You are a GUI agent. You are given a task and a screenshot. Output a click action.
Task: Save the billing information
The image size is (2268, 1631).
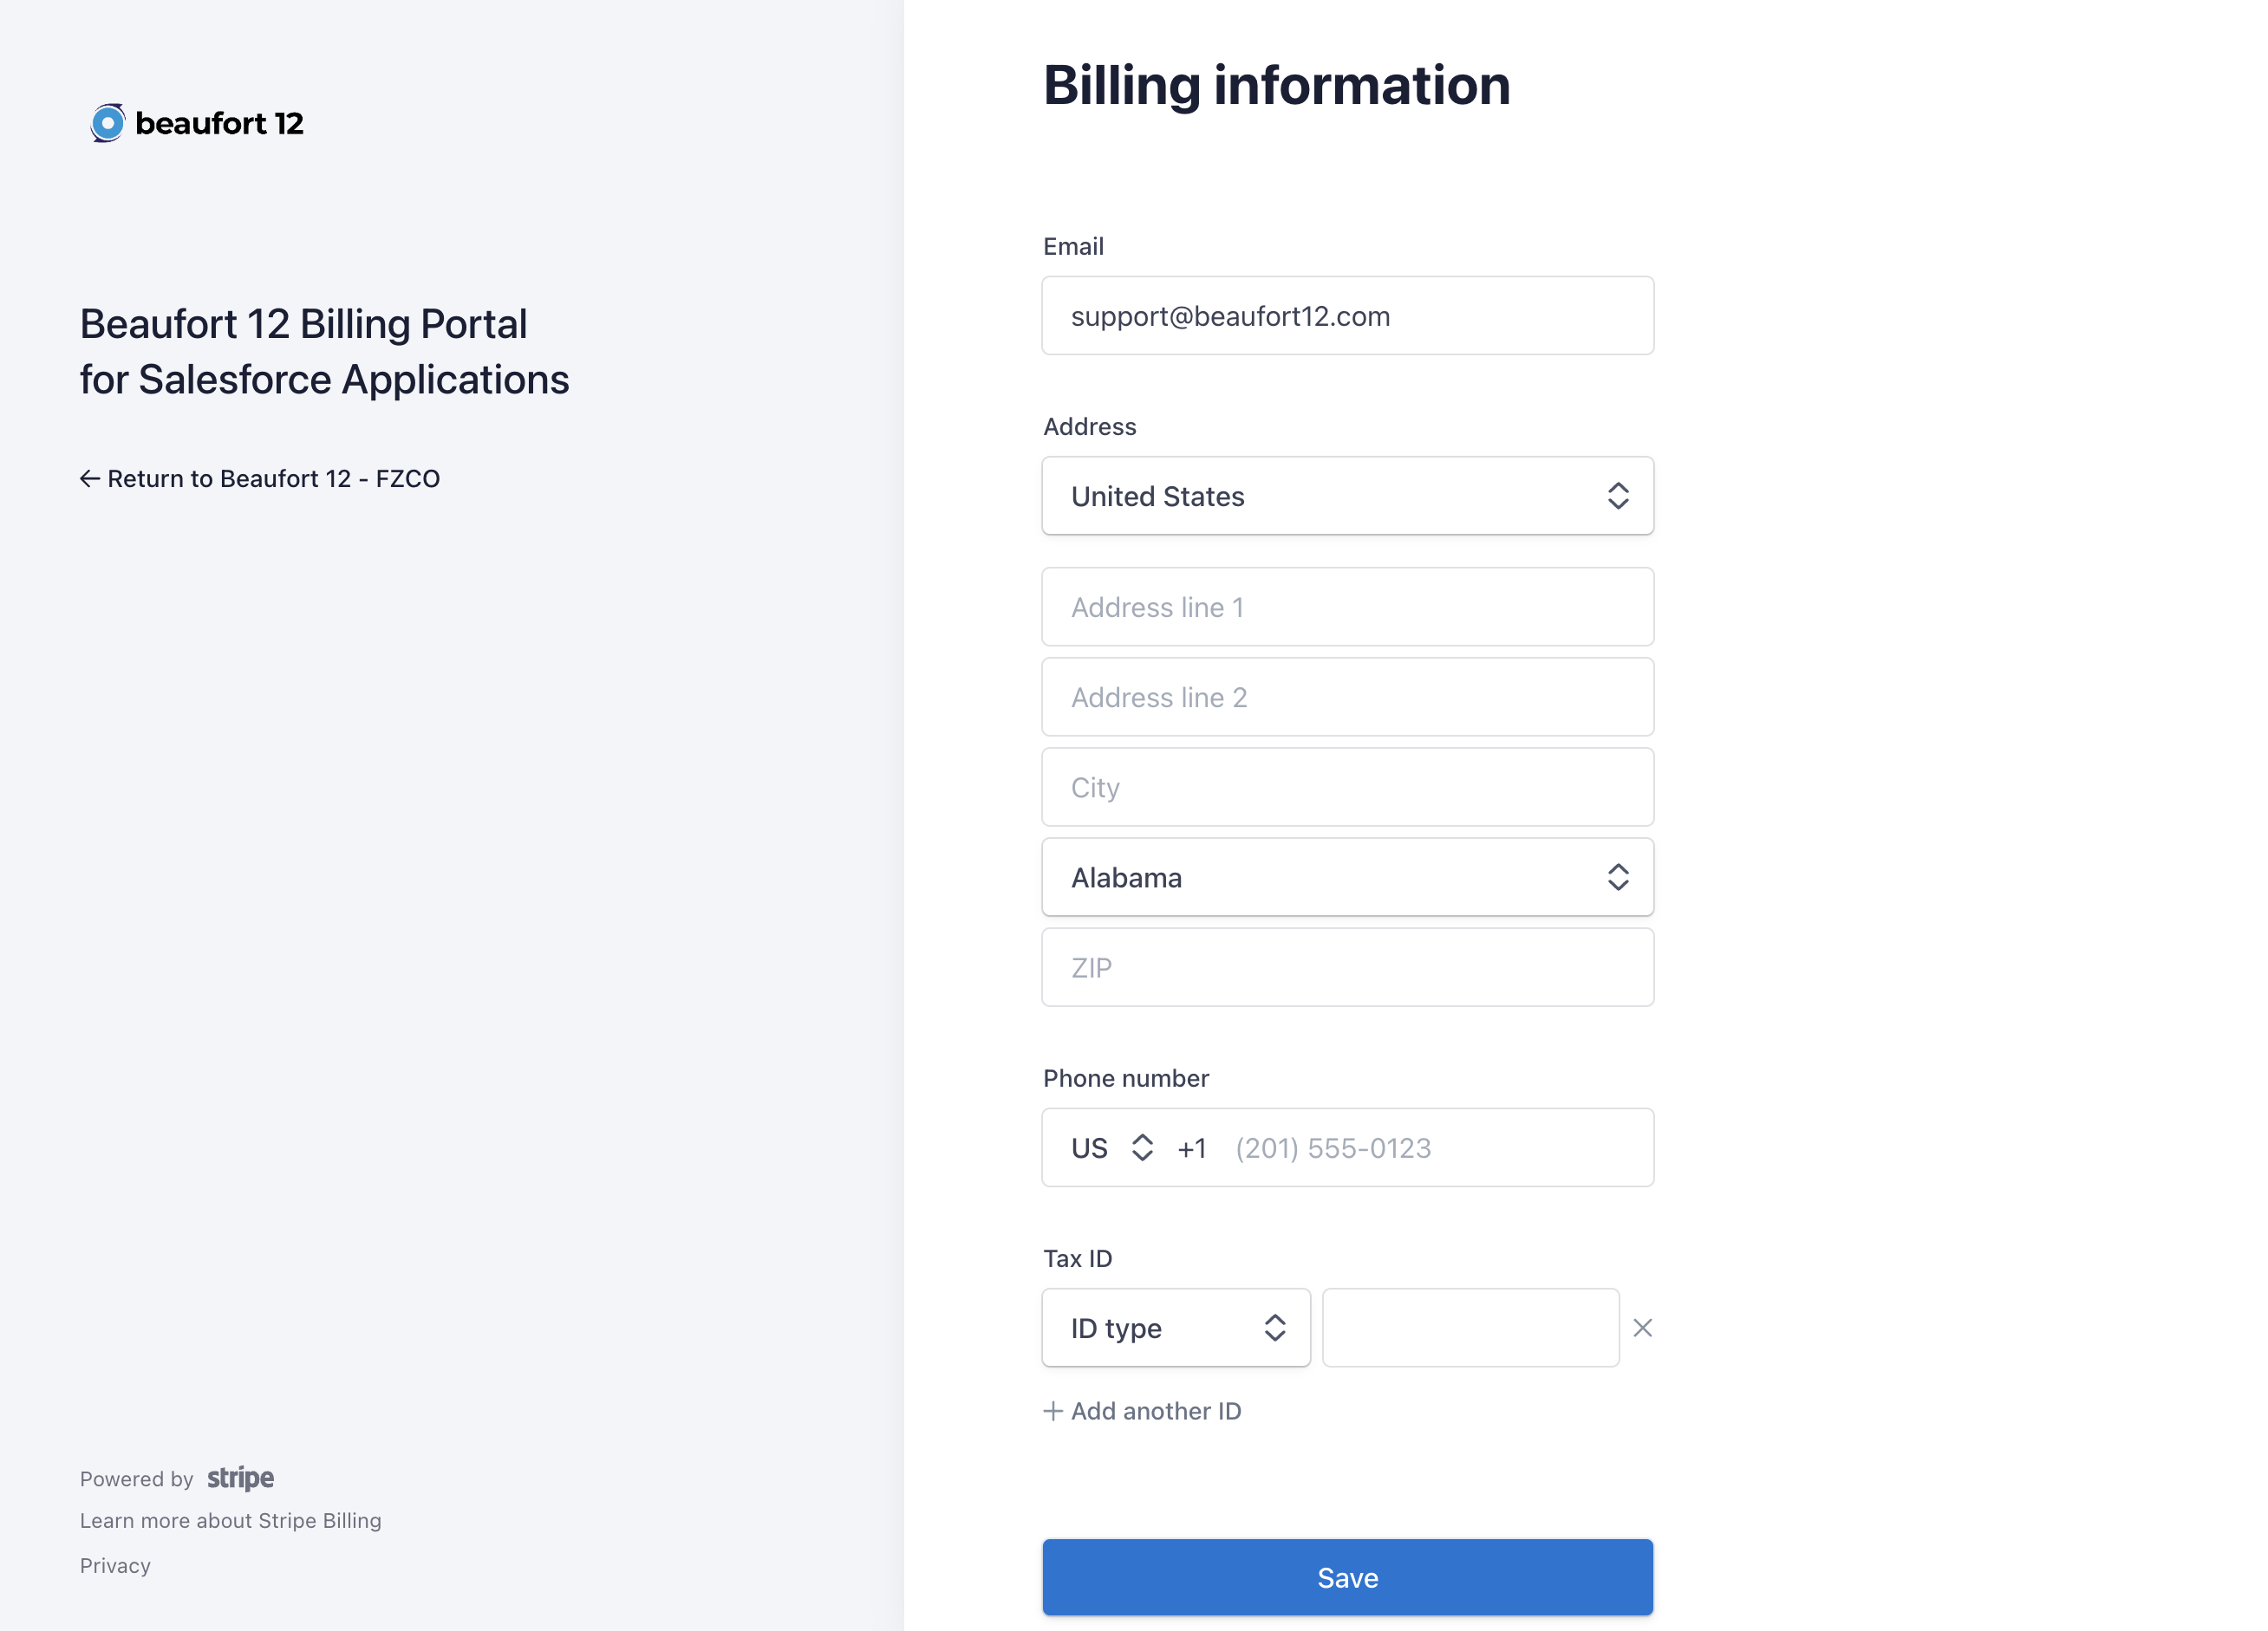click(x=1347, y=1577)
